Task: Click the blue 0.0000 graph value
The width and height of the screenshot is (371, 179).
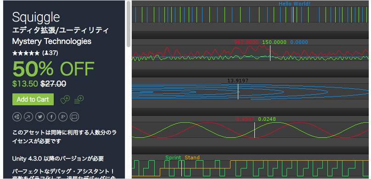Action: [299, 42]
